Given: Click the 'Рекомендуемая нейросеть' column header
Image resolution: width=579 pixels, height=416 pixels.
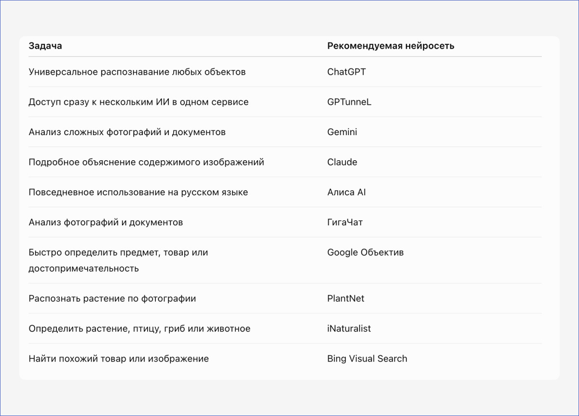Looking at the screenshot, I should (x=391, y=46).
